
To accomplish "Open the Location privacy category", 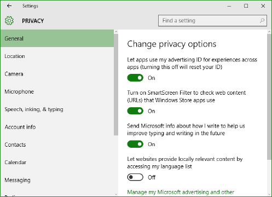I will (57, 56).
